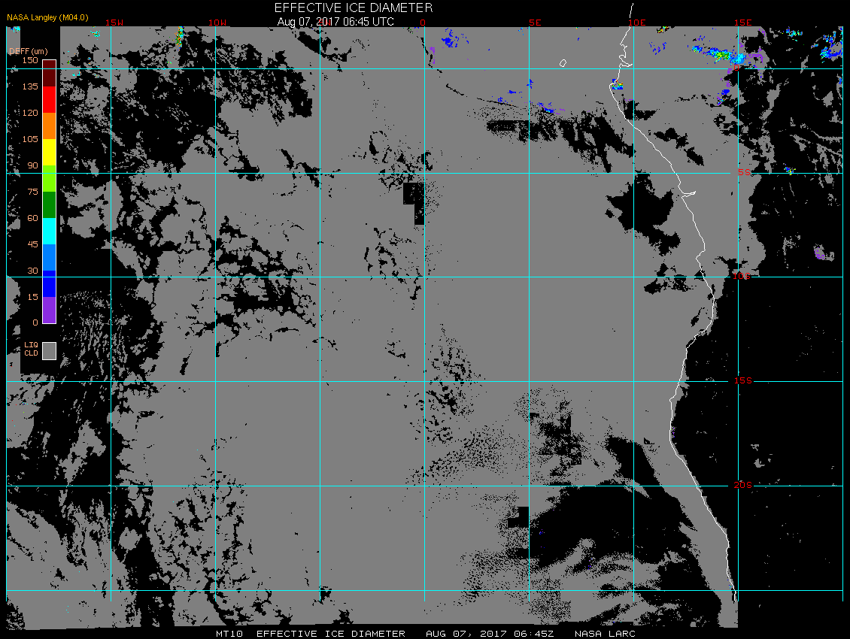This screenshot has height=639, width=850.
Task: Select the 10S latitude label
Action: [x=742, y=277]
